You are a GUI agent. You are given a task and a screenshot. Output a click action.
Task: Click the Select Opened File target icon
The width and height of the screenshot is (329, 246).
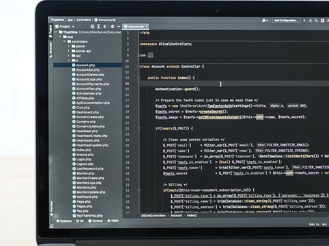coord(93,26)
